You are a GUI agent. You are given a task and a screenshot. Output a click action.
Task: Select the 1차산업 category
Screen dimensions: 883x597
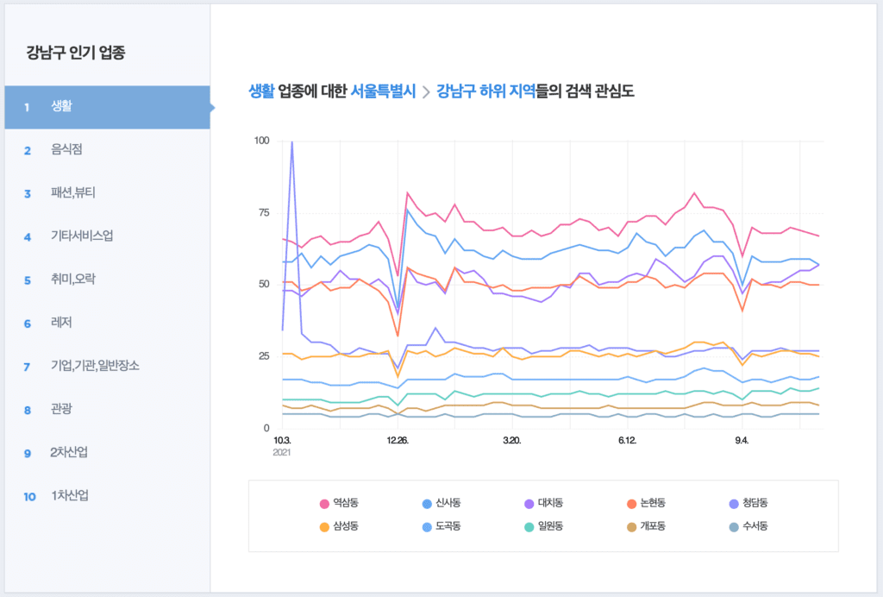coord(107,496)
